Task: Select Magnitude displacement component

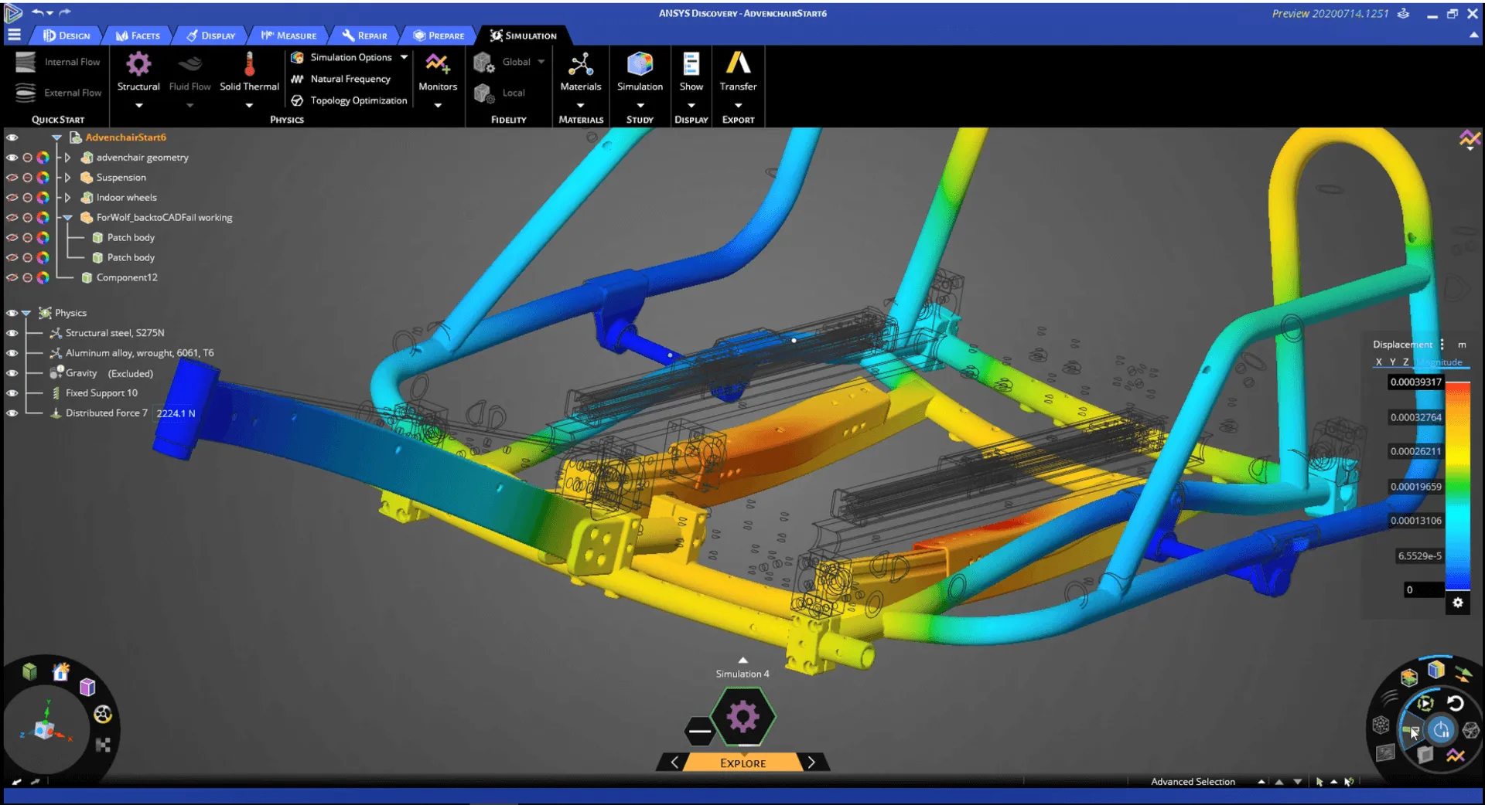Action: 1440,362
